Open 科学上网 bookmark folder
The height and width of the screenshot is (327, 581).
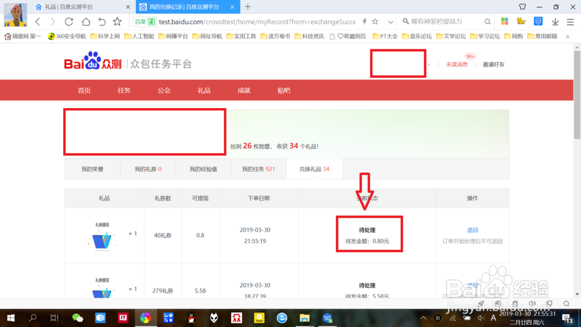coord(105,36)
